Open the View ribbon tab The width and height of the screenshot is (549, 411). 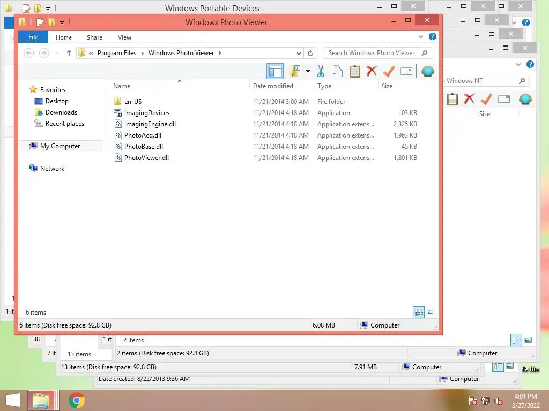(x=124, y=37)
